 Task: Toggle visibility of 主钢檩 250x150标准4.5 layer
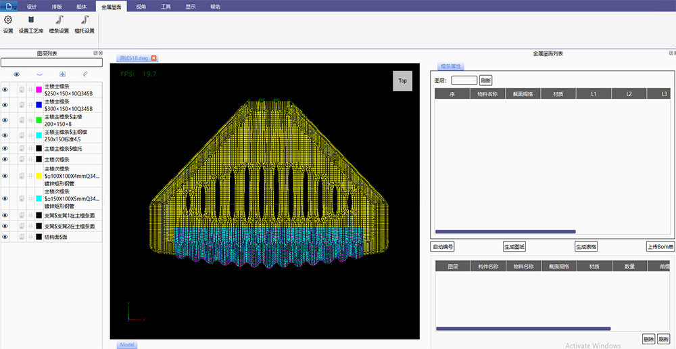pos(5,135)
